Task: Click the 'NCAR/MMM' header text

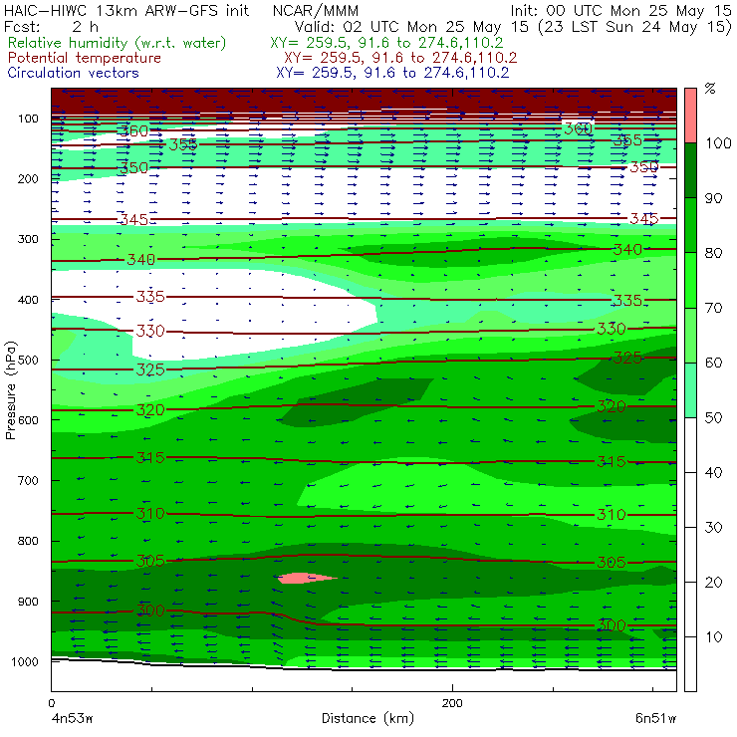Action: 316,11
